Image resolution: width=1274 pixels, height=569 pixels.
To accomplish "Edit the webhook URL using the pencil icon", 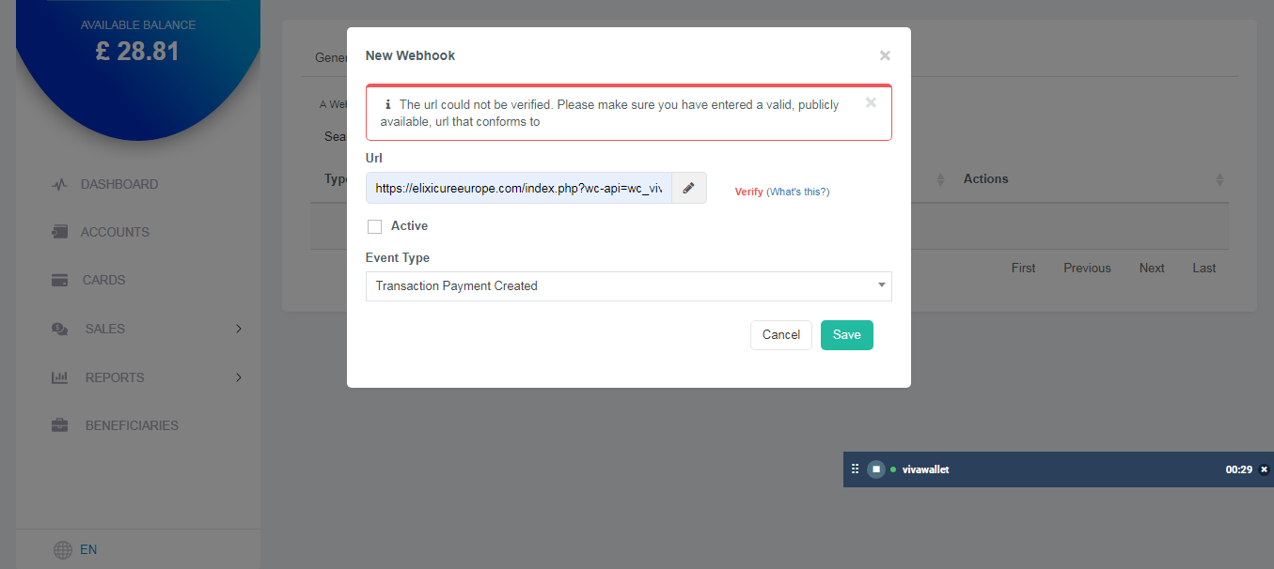I will 687,188.
